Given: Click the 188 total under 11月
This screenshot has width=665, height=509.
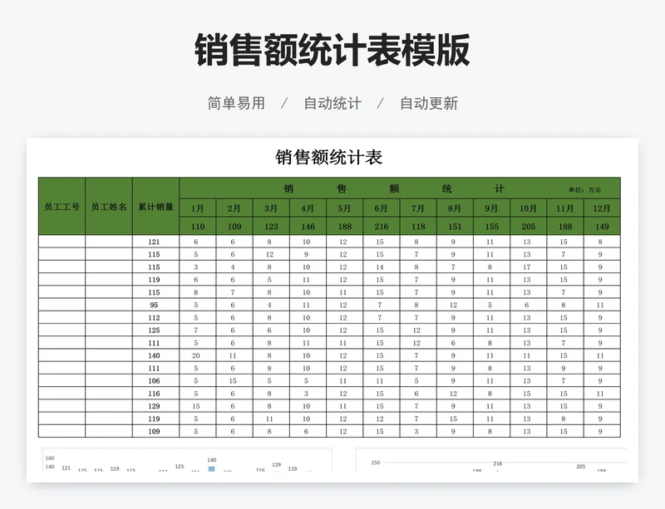Looking at the screenshot, I should (x=565, y=227).
